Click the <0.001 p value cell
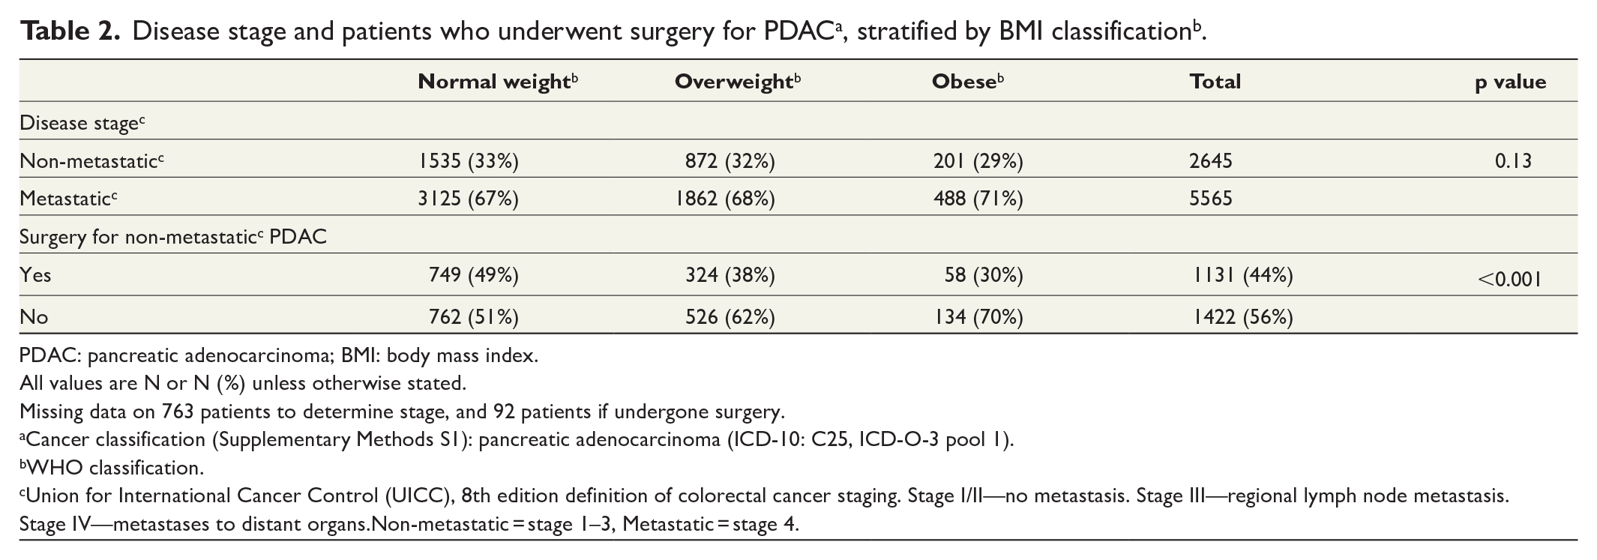1597x560 pixels. (1510, 280)
